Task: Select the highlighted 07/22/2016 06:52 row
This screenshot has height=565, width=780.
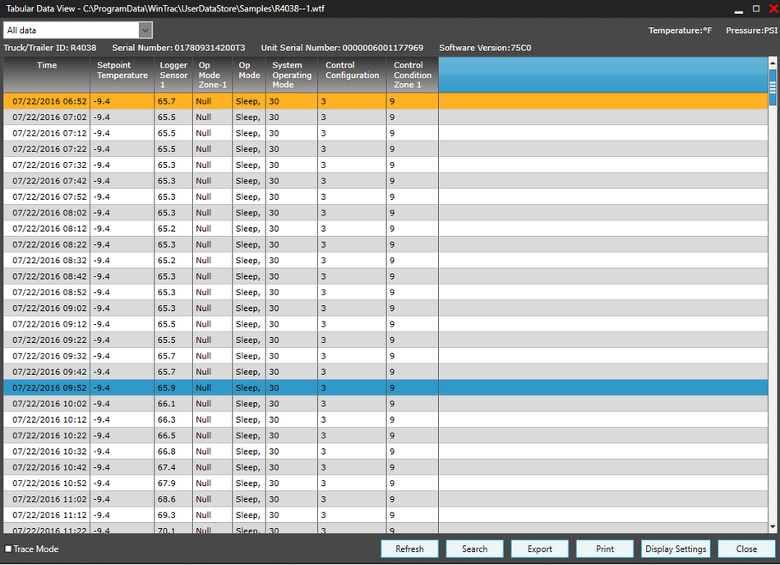Action: tap(49, 101)
